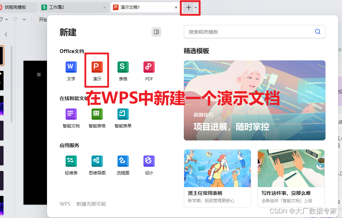The height and width of the screenshot is (218, 342).
Task: Click the search magnifier icon
Action: click(317, 32)
